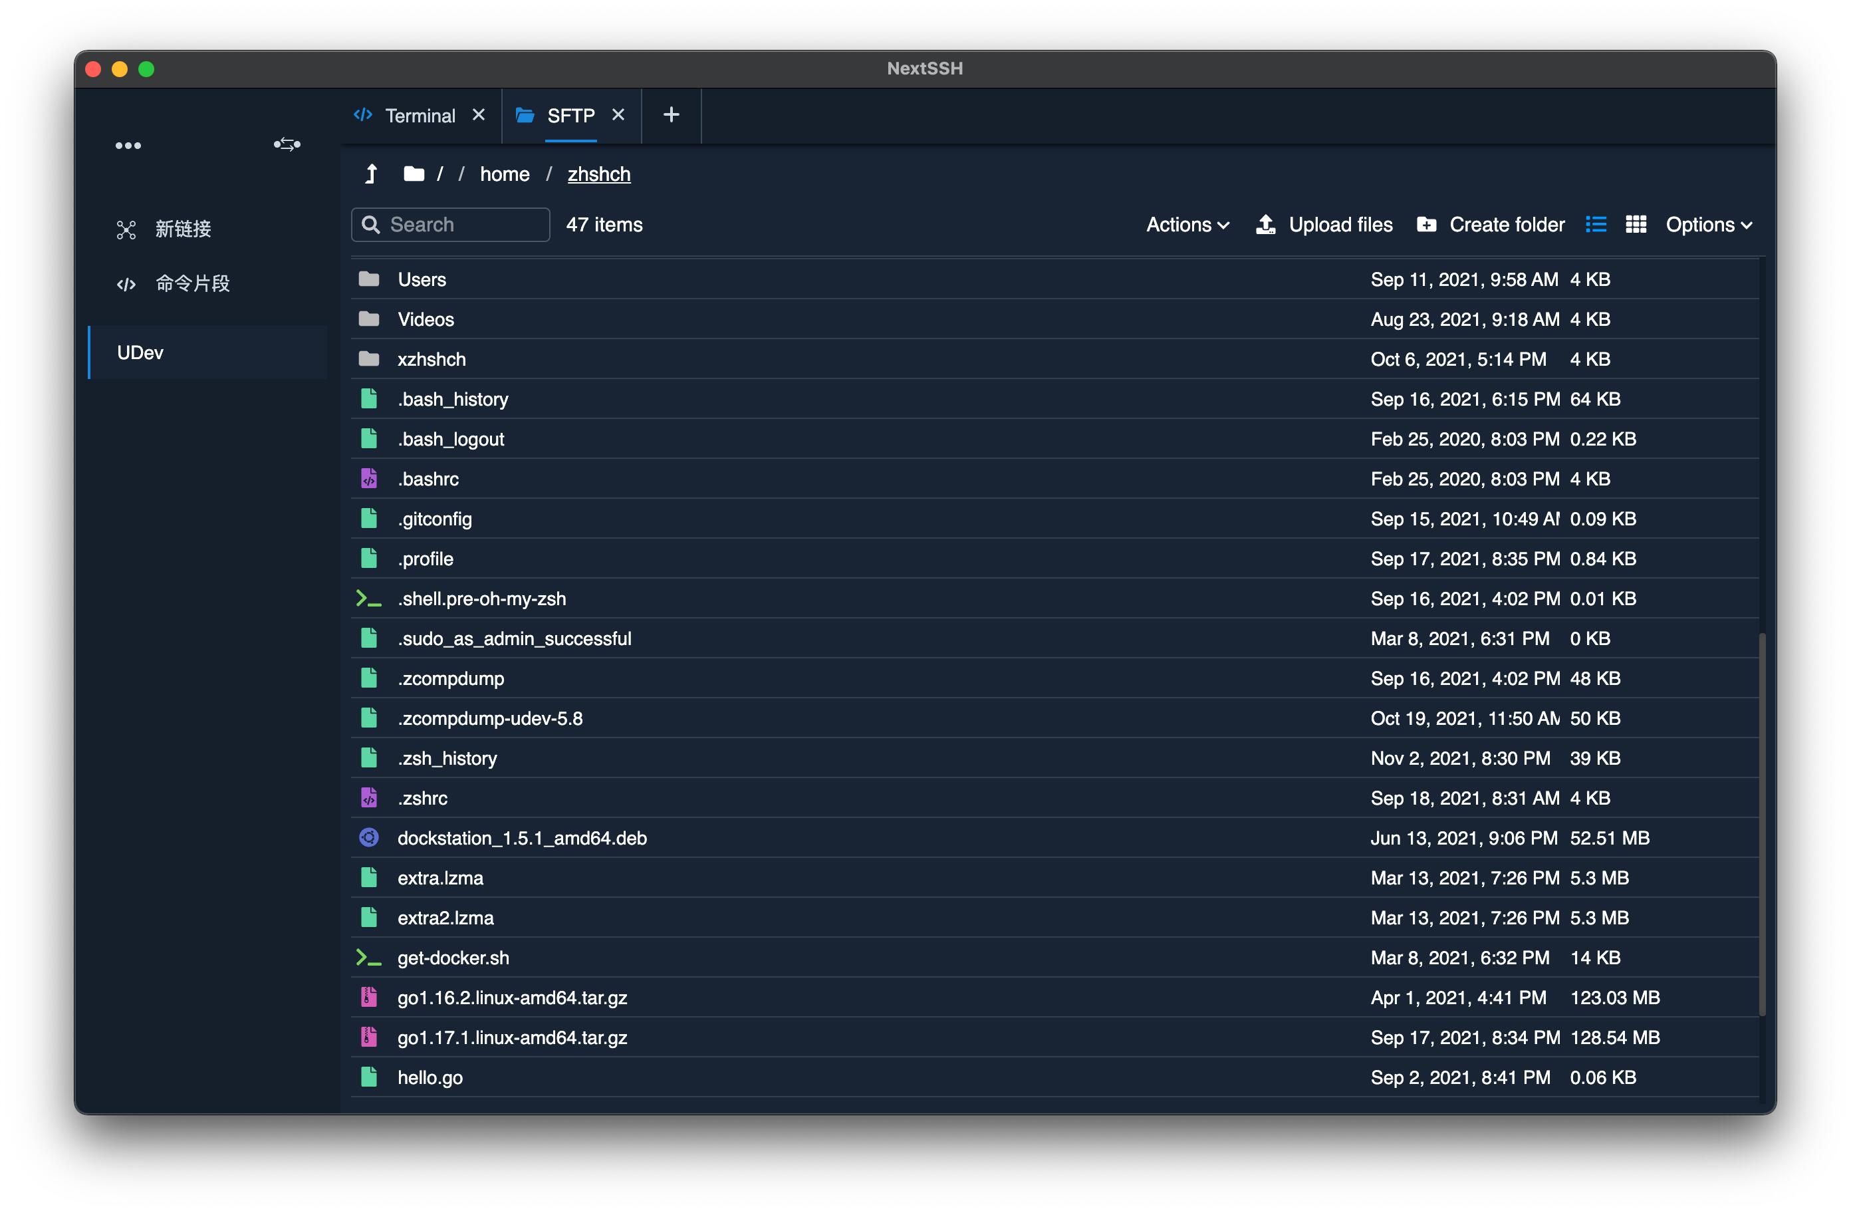Close the SFTP tab
This screenshot has width=1851, height=1213.
click(x=618, y=115)
